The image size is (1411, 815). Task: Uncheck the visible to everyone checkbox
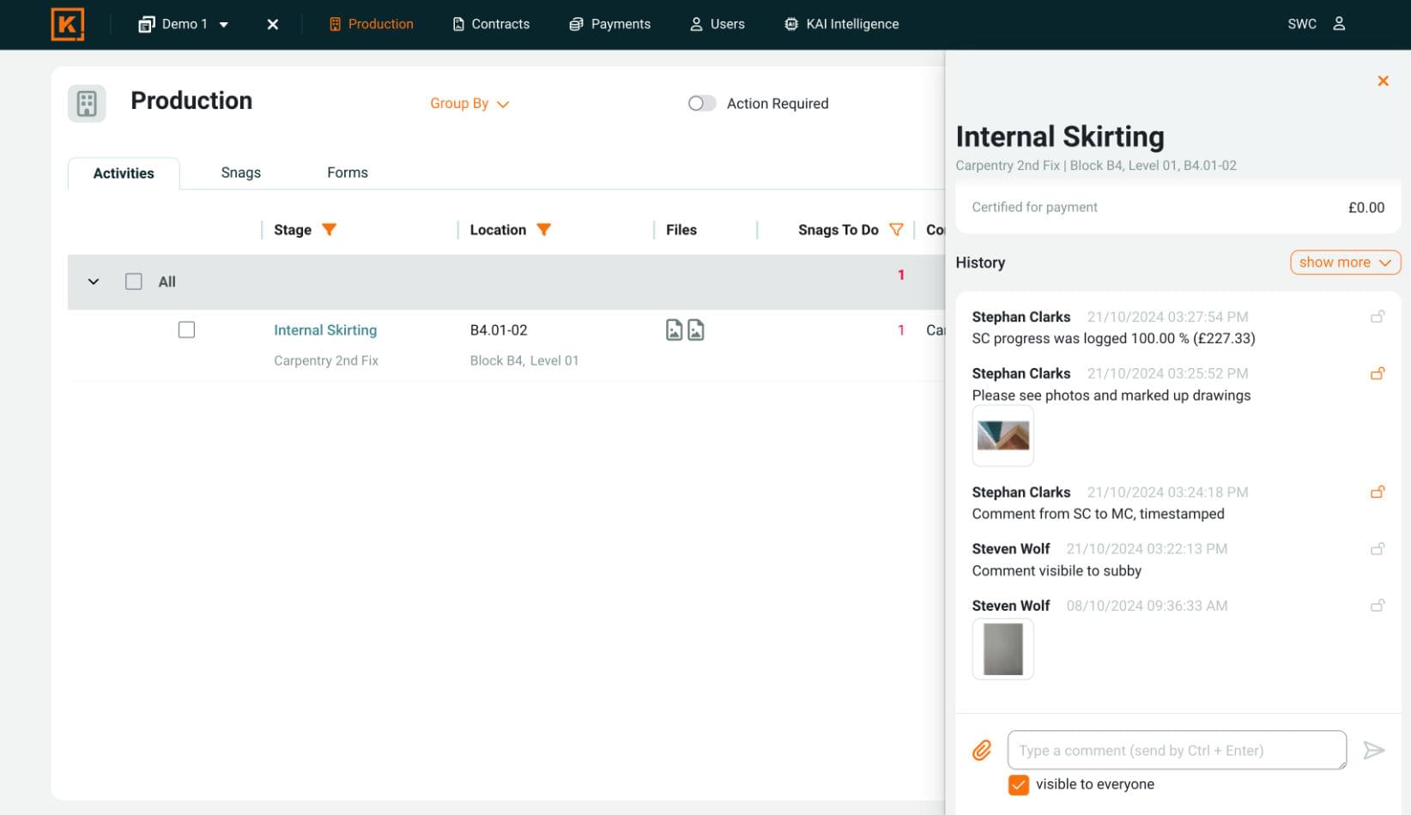tap(1019, 785)
